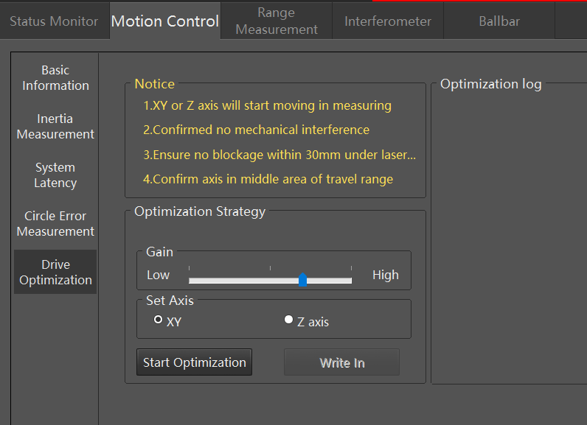
Task: Choose the Z axis radio option
Action: 288,320
